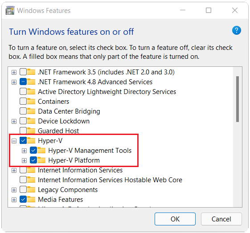Click the blue help question mark icon
Viewport: 250px width, 233px height.
[x=237, y=30]
